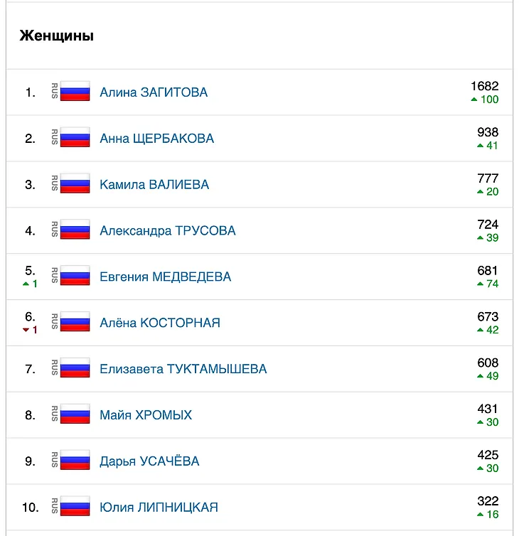519x536 pixels.
Task: Select Камила ВАЛИЕВА name link
Action: [154, 185]
